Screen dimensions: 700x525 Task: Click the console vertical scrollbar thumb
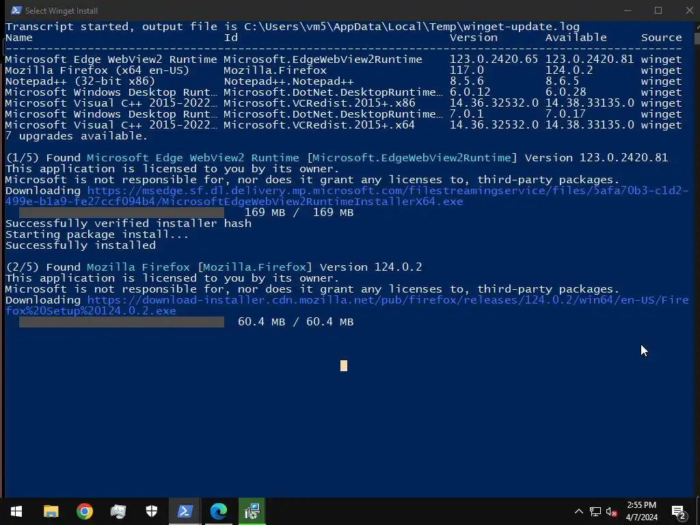(x=697, y=38)
